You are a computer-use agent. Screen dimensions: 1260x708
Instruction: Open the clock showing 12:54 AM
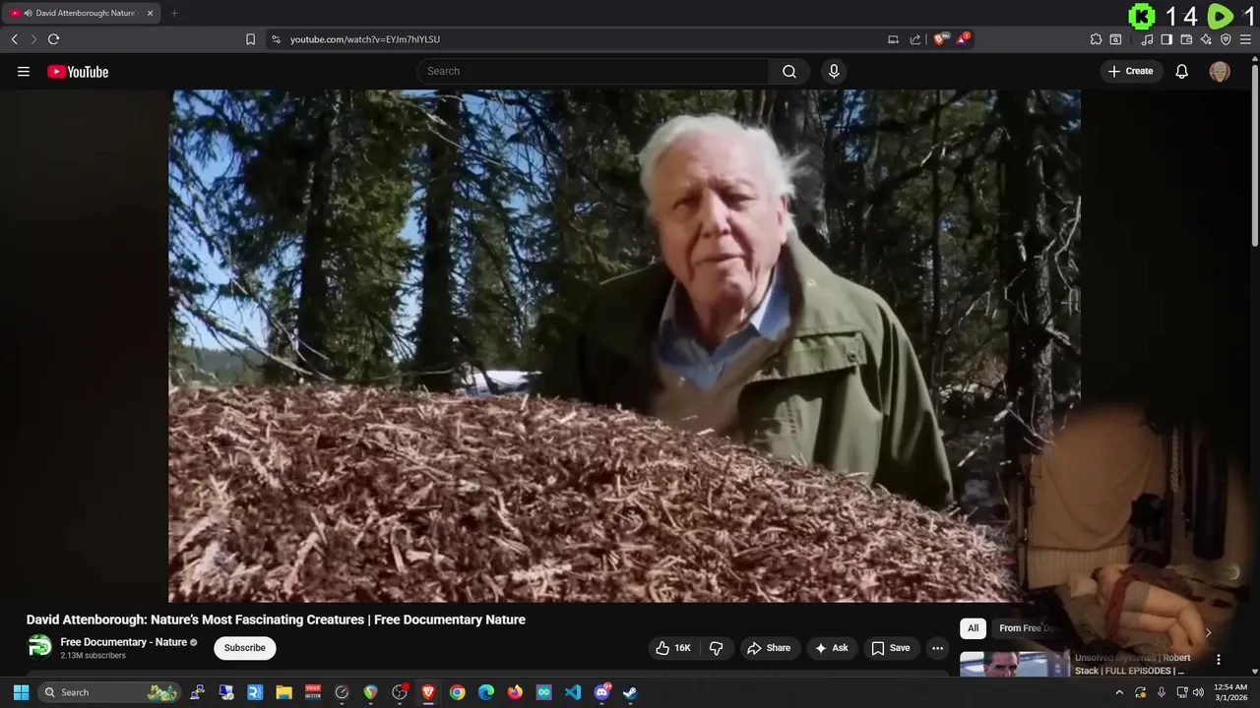tap(1230, 692)
